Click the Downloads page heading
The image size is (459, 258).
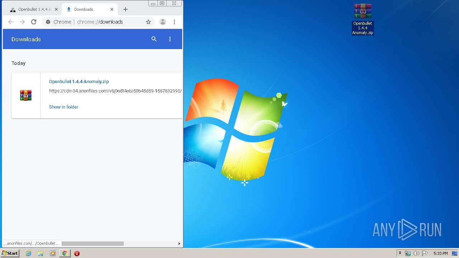click(x=26, y=39)
